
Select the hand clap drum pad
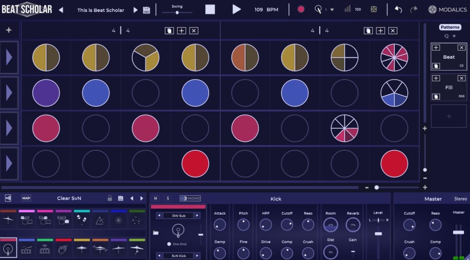coord(63,249)
